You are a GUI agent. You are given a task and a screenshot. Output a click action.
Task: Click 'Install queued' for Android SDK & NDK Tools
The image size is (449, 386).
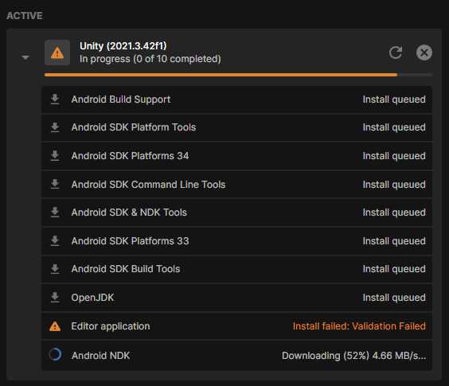394,212
